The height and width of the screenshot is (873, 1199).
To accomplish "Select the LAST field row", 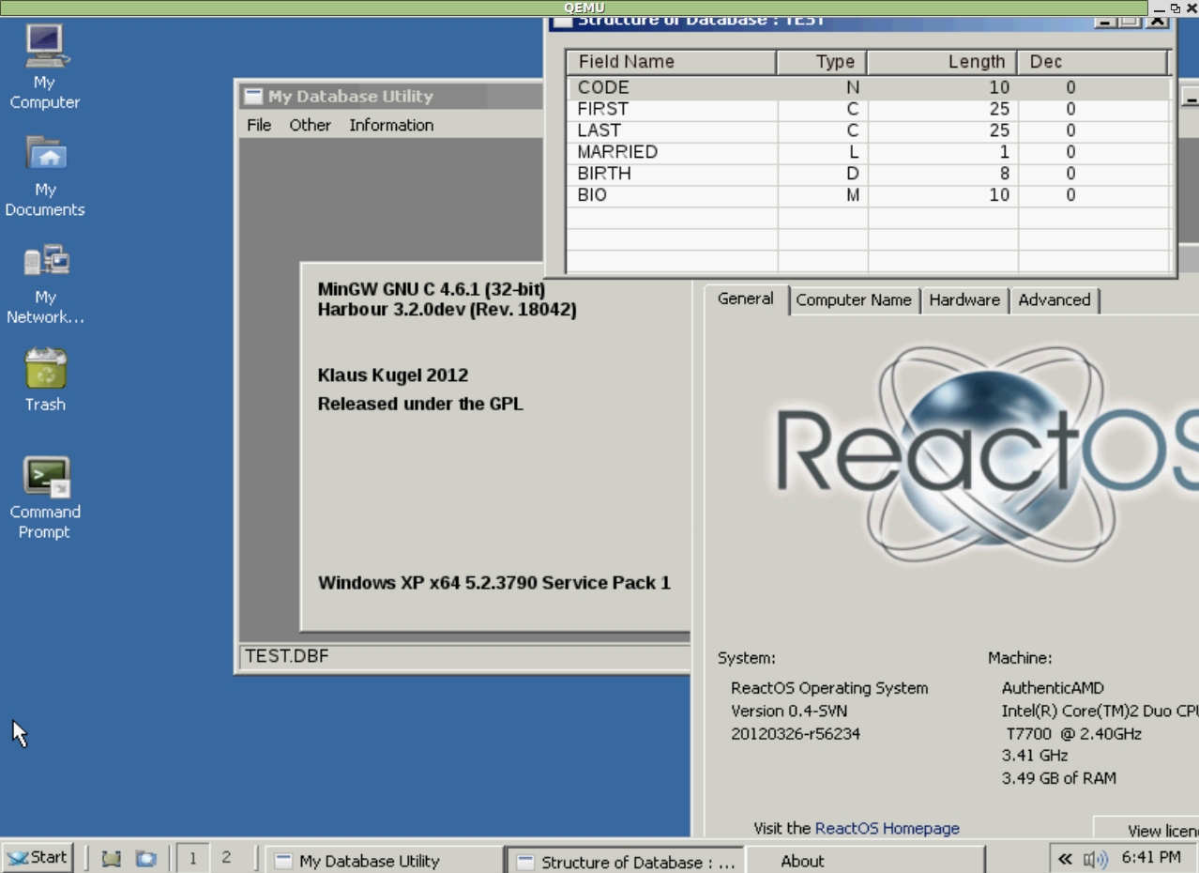I will [x=869, y=130].
